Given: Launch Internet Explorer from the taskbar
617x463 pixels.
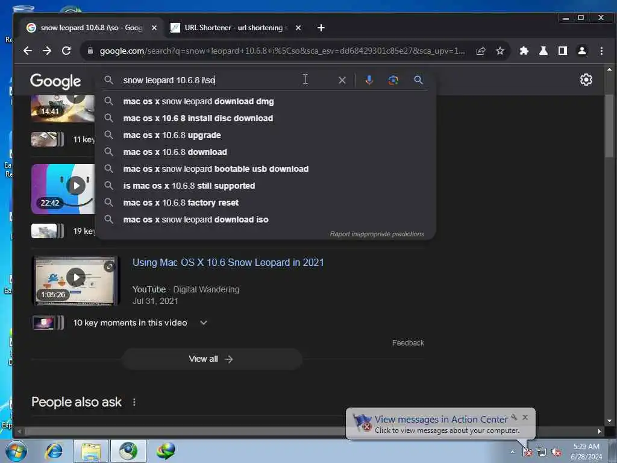Looking at the screenshot, I should (x=54, y=451).
